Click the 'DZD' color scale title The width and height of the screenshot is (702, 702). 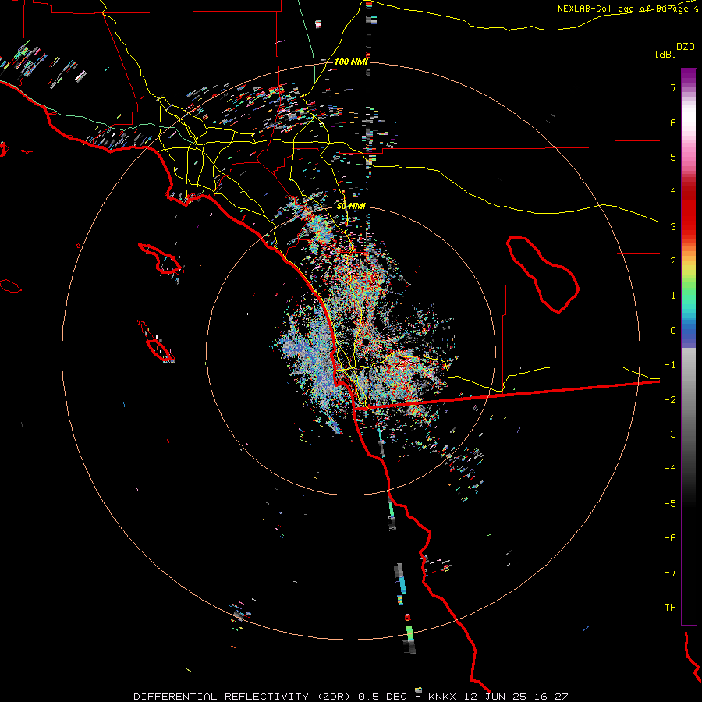[686, 47]
